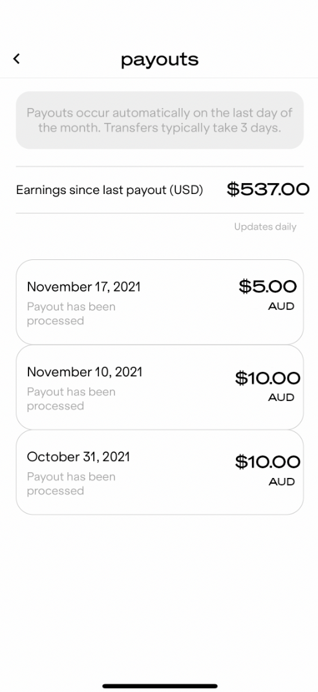Open the November 10, 2021 payout card

(160, 387)
